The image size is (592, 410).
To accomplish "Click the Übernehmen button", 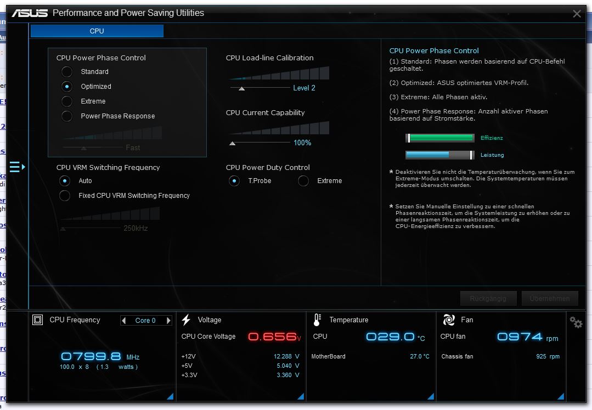I will (x=550, y=299).
